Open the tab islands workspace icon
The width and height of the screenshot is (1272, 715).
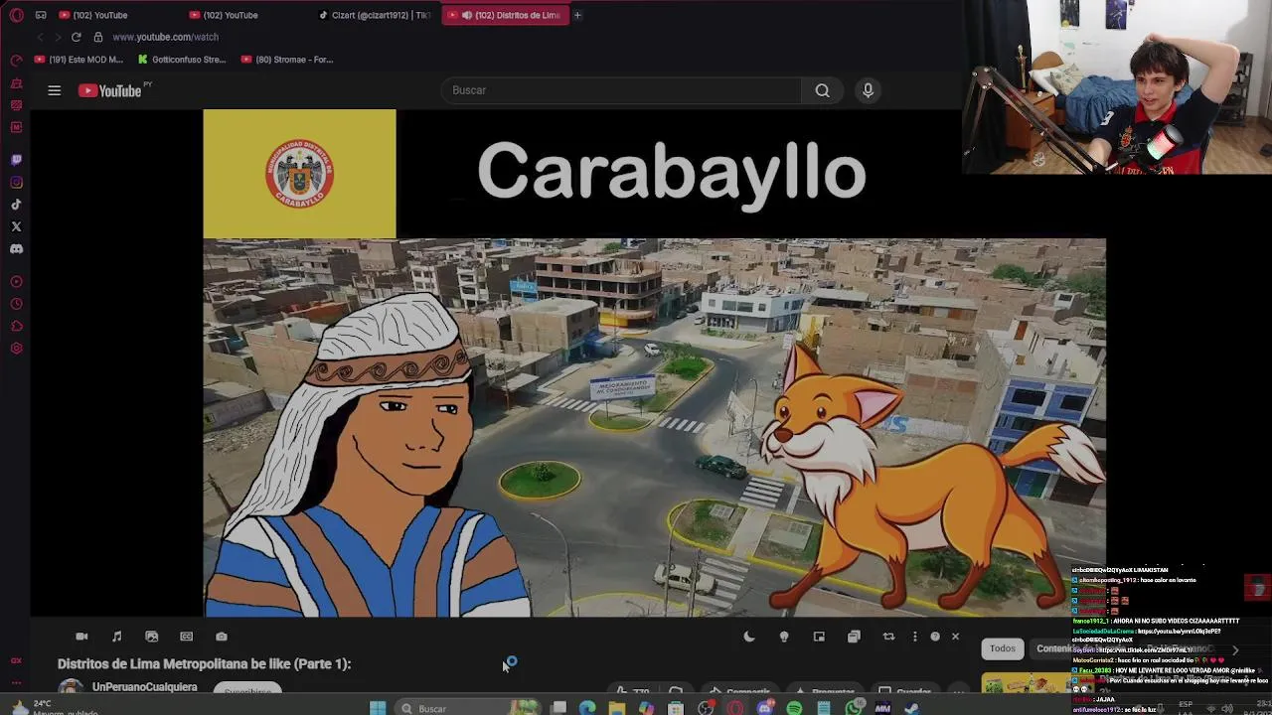click(41, 15)
